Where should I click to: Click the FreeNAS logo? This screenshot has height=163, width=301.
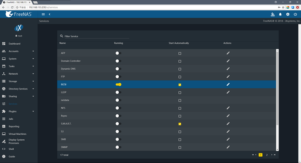(19, 14)
